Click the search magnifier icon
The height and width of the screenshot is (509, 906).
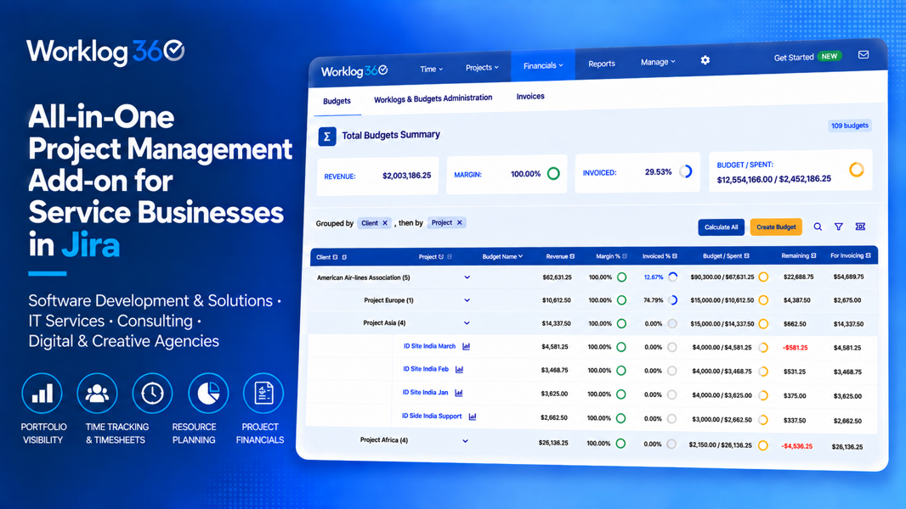pyautogui.click(x=818, y=227)
